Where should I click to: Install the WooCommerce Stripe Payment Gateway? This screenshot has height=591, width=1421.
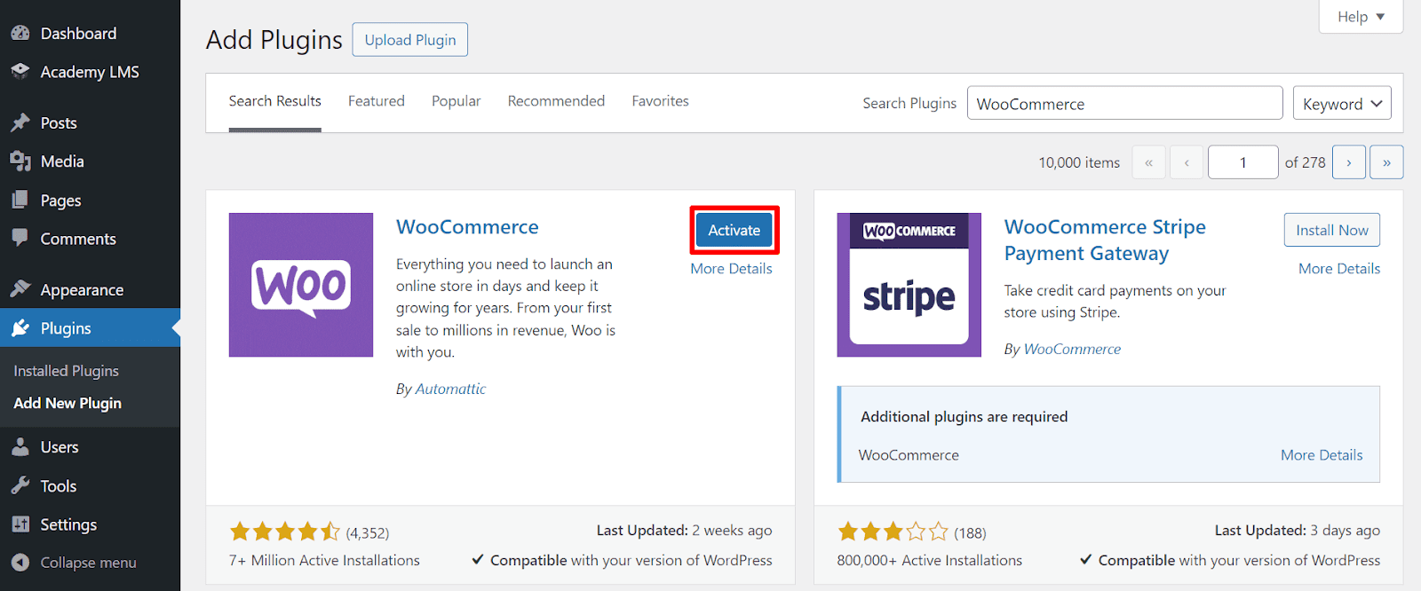click(1331, 229)
